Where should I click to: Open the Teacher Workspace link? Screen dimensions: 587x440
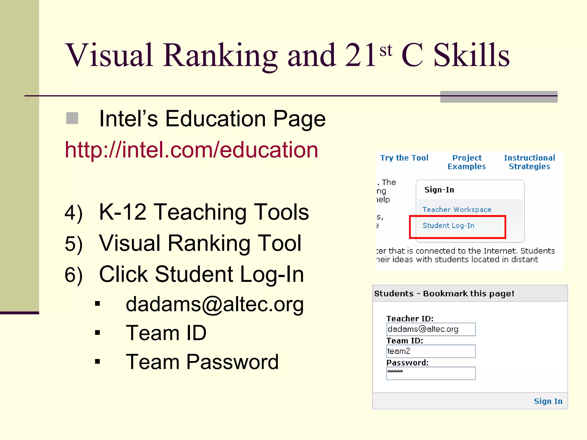pyautogui.click(x=457, y=209)
